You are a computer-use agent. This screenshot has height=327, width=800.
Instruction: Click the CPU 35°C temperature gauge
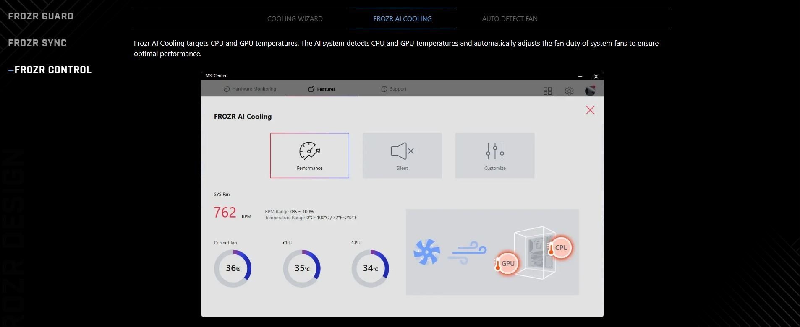click(302, 268)
